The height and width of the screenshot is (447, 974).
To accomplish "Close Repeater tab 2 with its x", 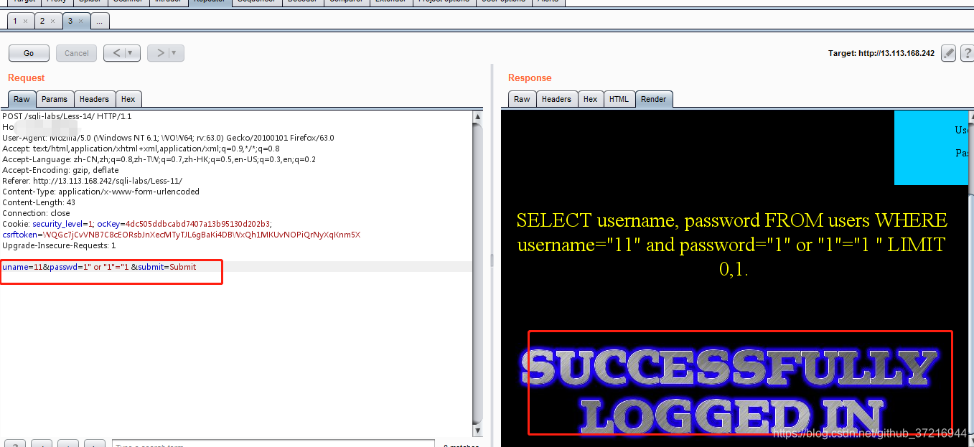I will pyautogui.click(x=52, y=22).
